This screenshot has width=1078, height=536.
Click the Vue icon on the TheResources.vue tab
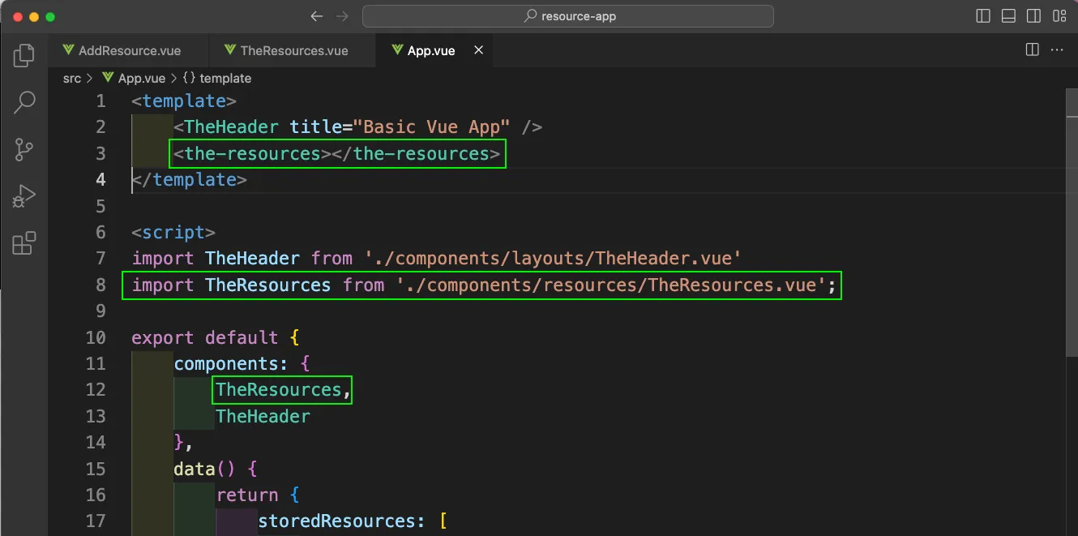tap(230, 50)
